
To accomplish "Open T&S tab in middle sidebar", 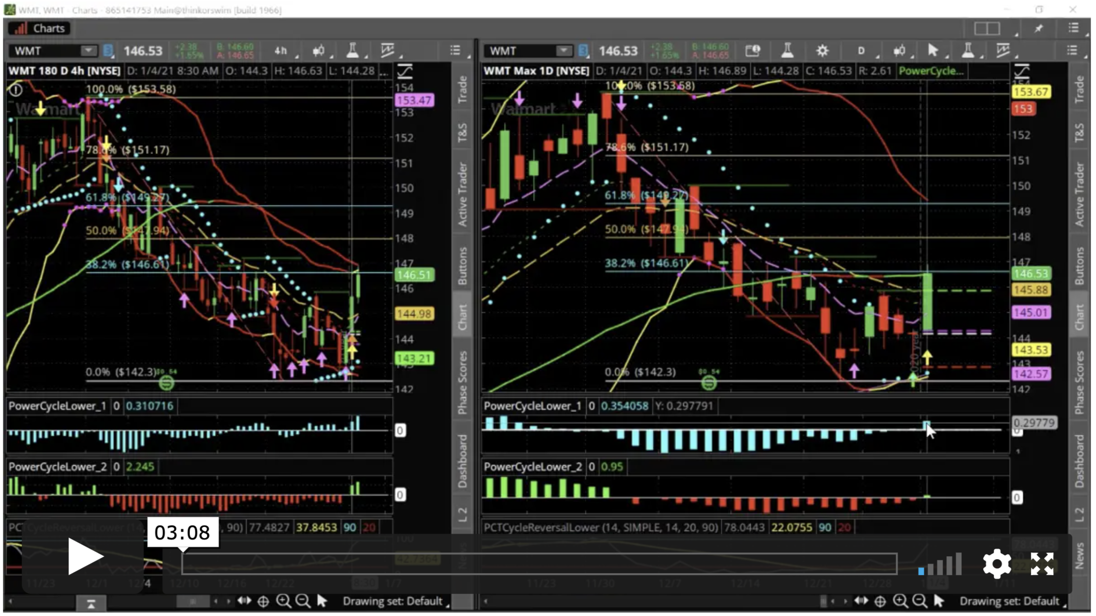I will (x=462, y=133).
